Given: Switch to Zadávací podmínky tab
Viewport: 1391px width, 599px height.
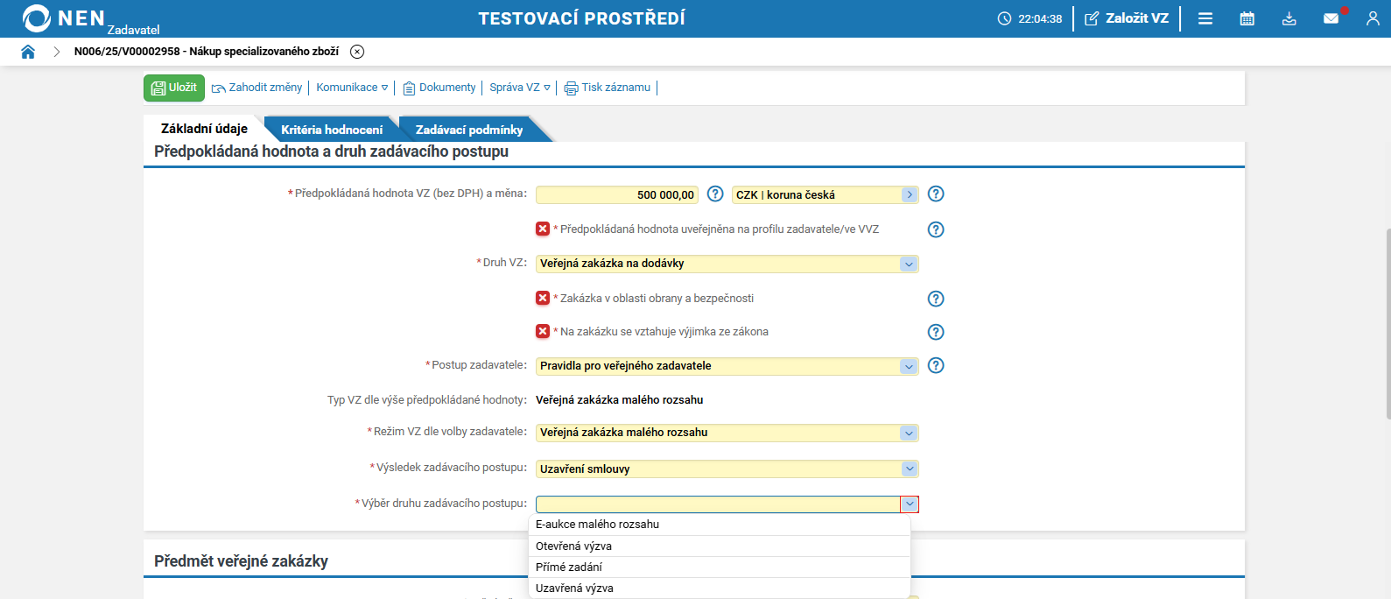Looking at the screenshot, I should click(469, 130).
